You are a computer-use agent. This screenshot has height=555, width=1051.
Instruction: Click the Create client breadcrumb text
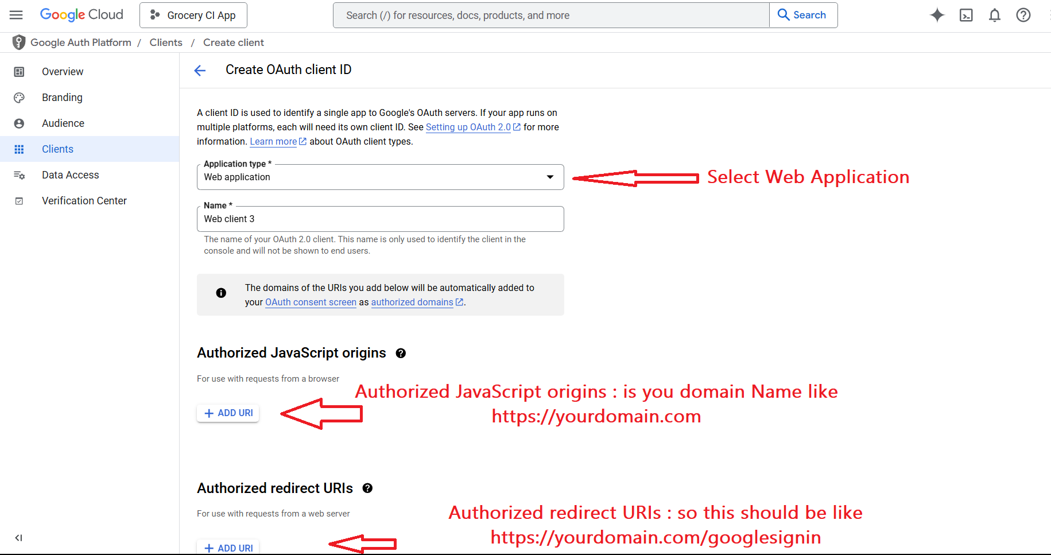tap(234, 42)
